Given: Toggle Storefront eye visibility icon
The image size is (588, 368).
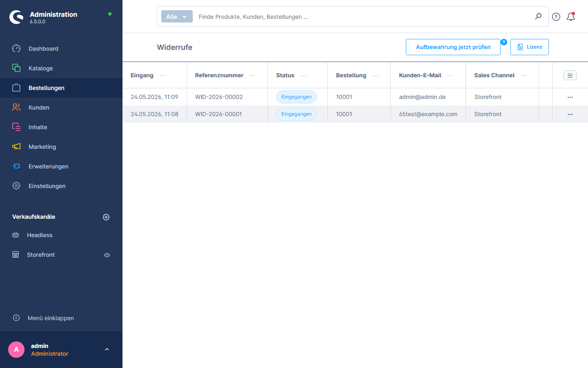Looking at the screenshot, I should point(107,255).
